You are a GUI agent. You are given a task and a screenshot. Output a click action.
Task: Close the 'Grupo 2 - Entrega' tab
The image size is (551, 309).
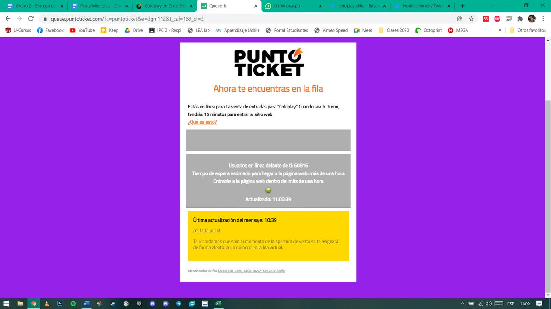(x=62, y=6)
